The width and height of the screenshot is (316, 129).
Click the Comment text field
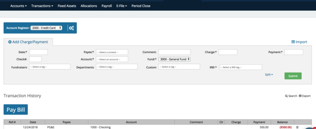pos(174,52)
